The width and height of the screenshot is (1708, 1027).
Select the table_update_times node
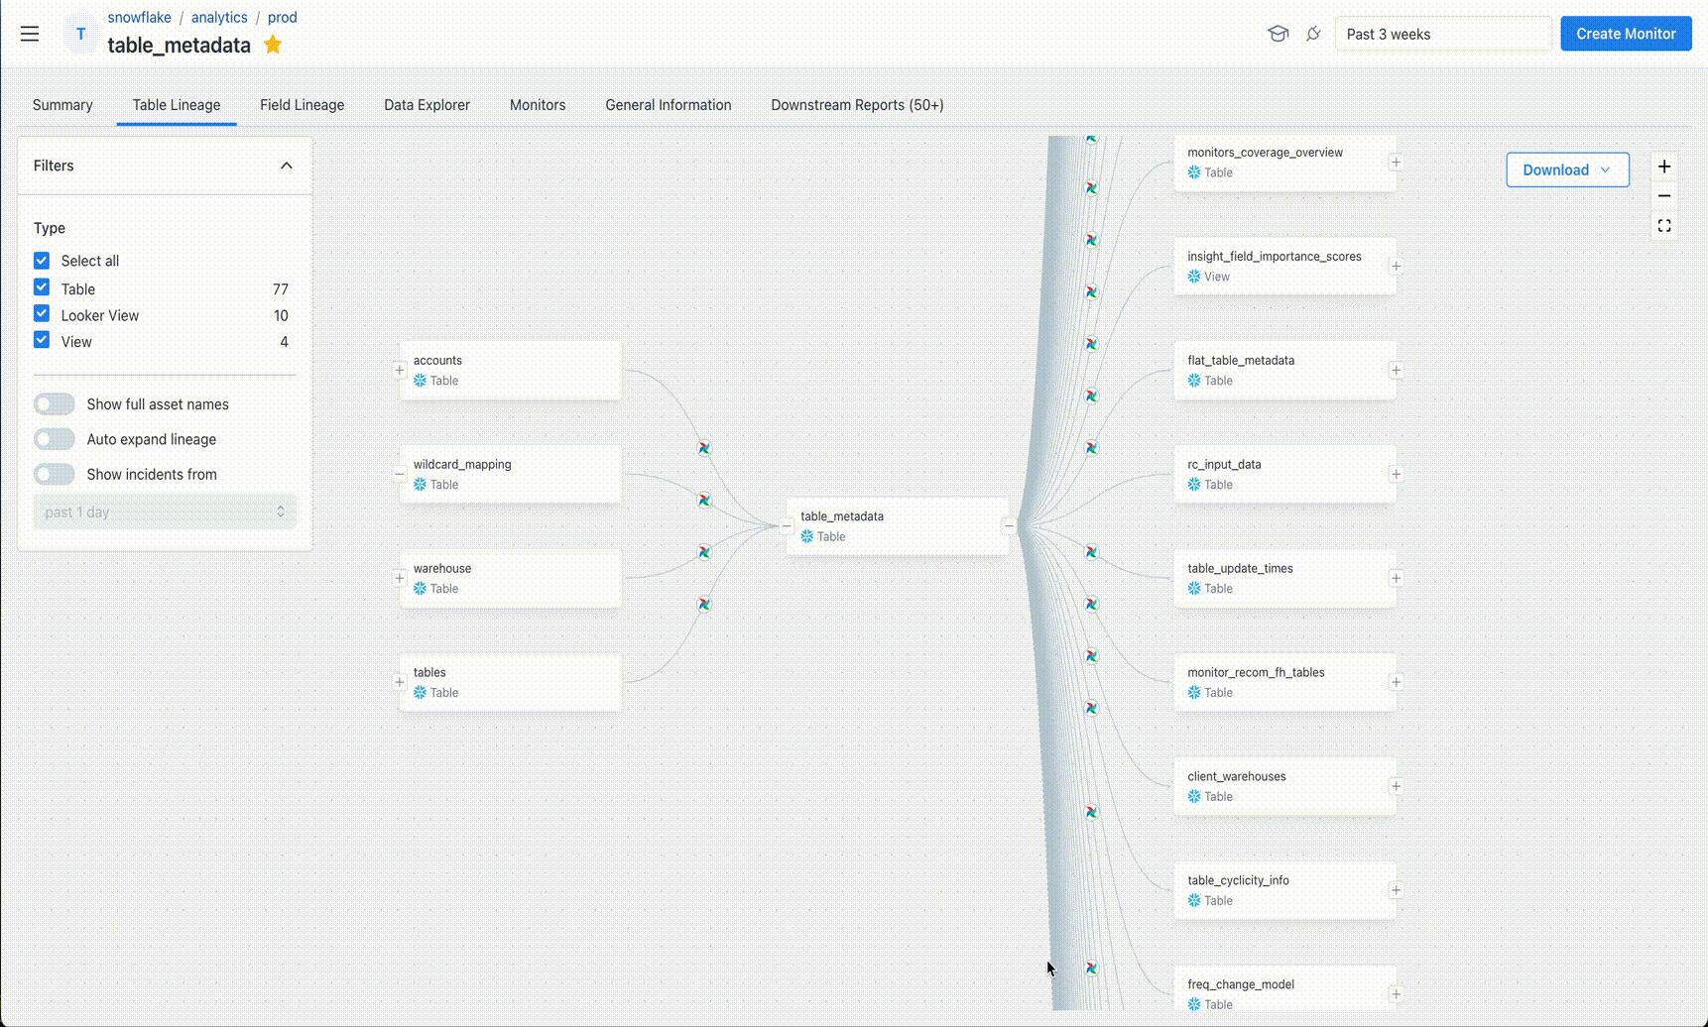1285,578
